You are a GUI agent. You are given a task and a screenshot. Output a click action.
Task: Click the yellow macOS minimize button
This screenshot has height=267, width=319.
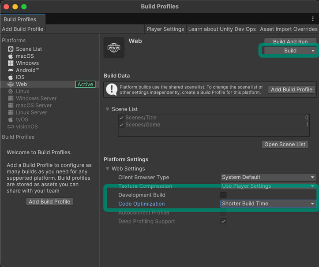coord(15,7)
